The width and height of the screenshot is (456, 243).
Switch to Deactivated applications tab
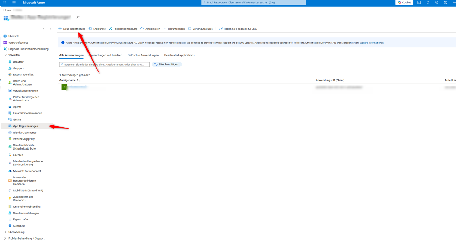coord(179,55)
